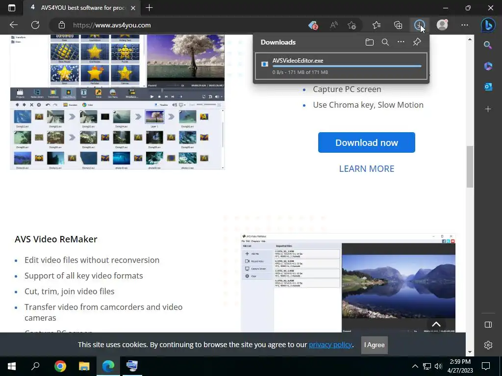Open sidebar Search icon
Image resolution: width=502 pixels, height=376 pixels.
pos(488,45)
